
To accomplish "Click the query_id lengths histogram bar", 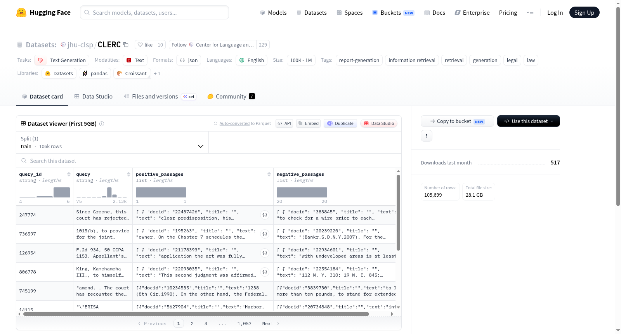I will click(61, 192).
